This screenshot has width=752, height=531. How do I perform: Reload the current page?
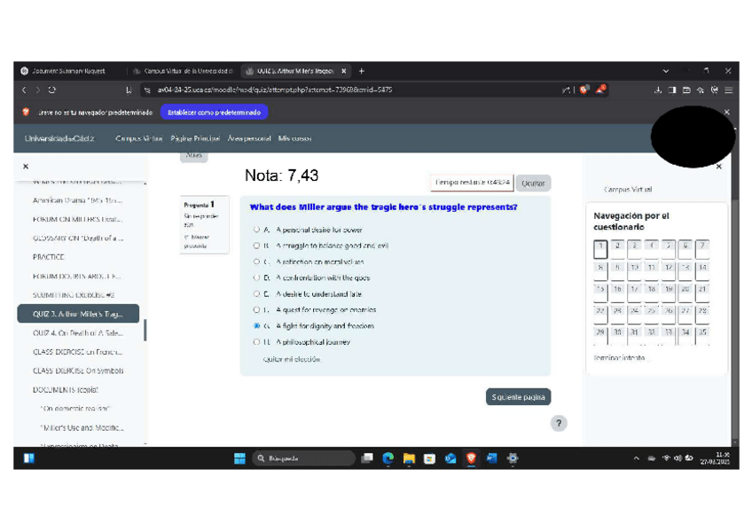click(x=51, y=90)
